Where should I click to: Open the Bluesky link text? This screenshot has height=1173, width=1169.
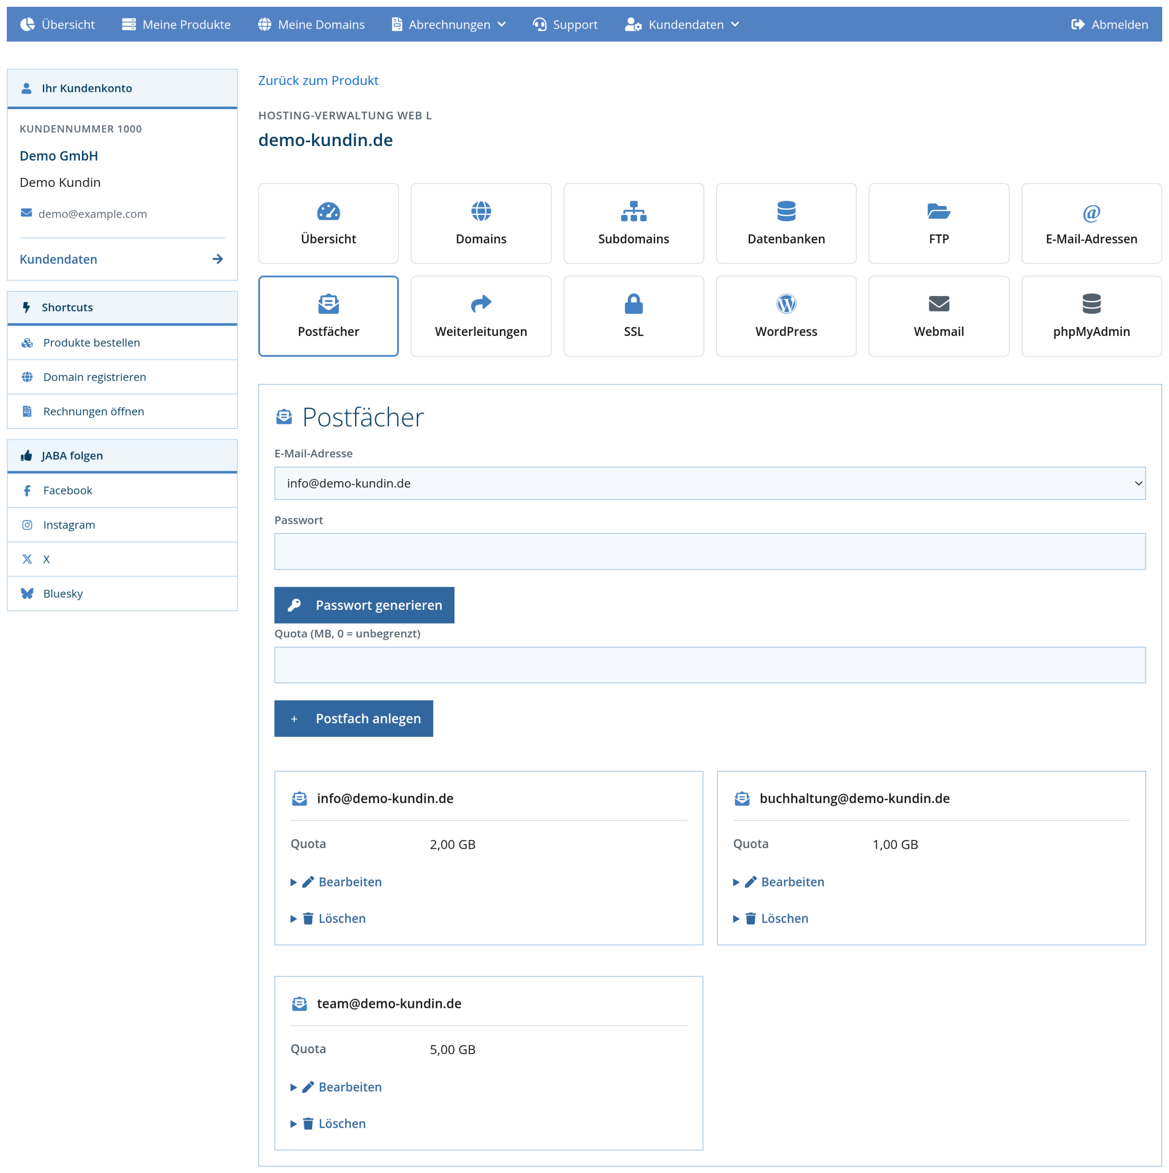pos(62,593)
